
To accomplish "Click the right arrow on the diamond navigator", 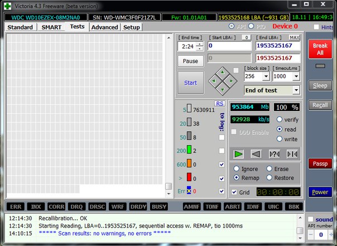I will click(x=231, y=81).
